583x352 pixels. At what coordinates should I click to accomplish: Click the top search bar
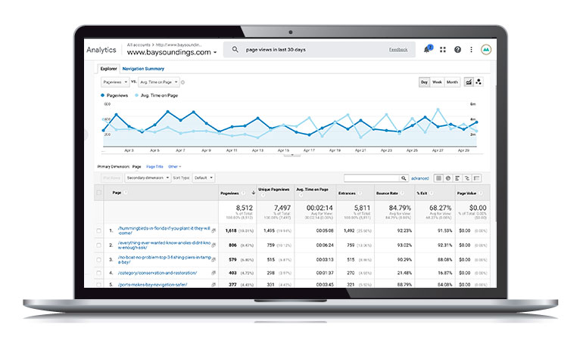coord(318,50)
